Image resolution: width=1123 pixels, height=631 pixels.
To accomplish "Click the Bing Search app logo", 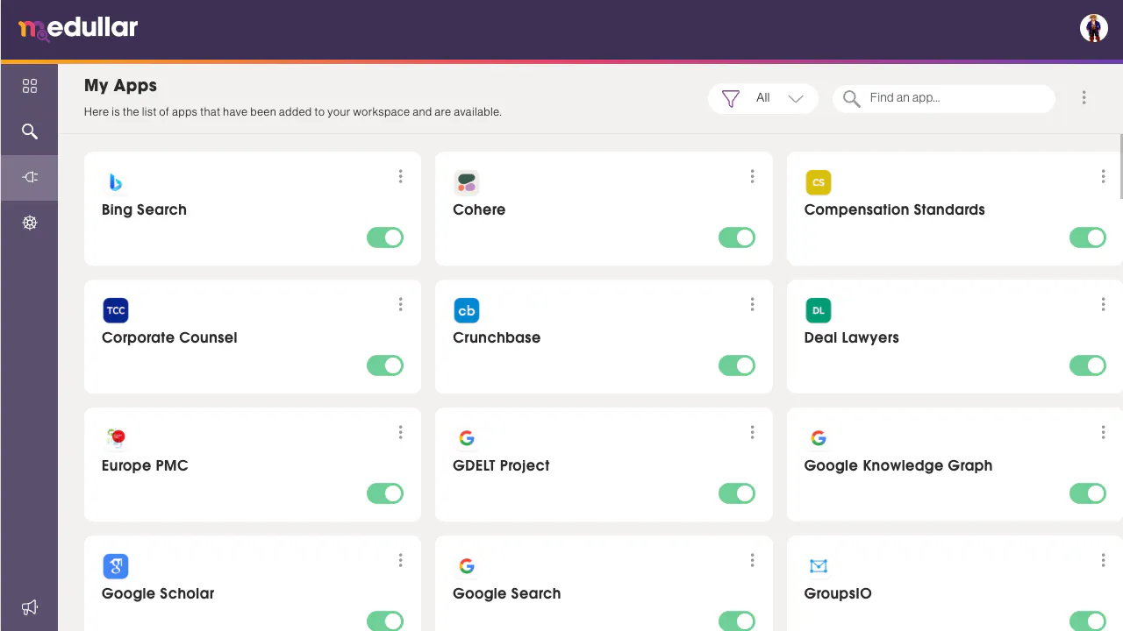I will (x=116, y=182).
